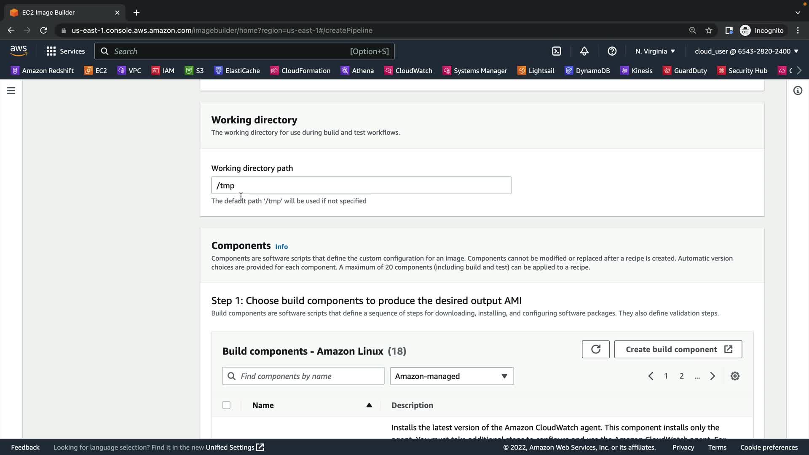This screenshot has height=455, width=809.
Task: Expand the Amazon-managed owner dropdown
Action: (452, 376)
